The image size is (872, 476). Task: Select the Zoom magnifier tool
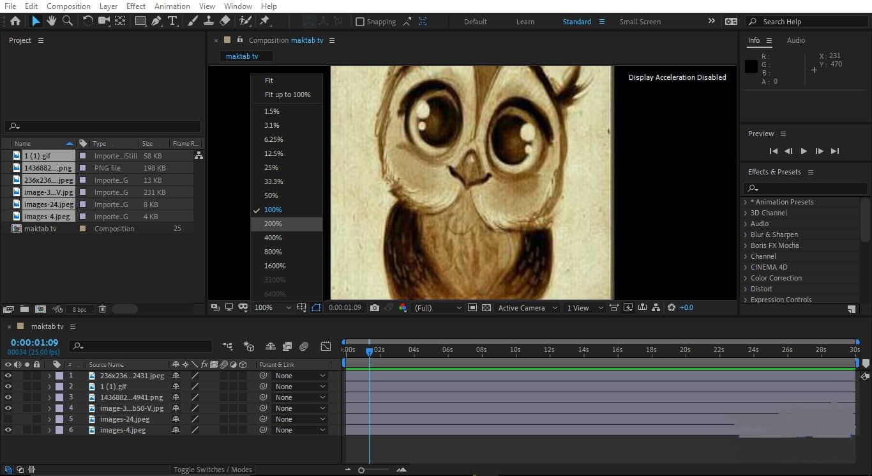click(x=68, y=21)
